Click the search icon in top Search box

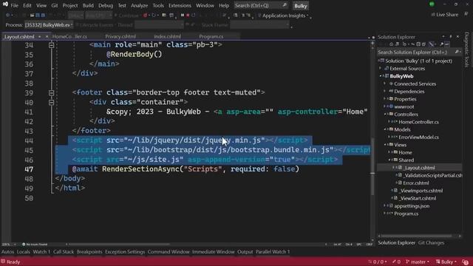[x=285, y=5]
